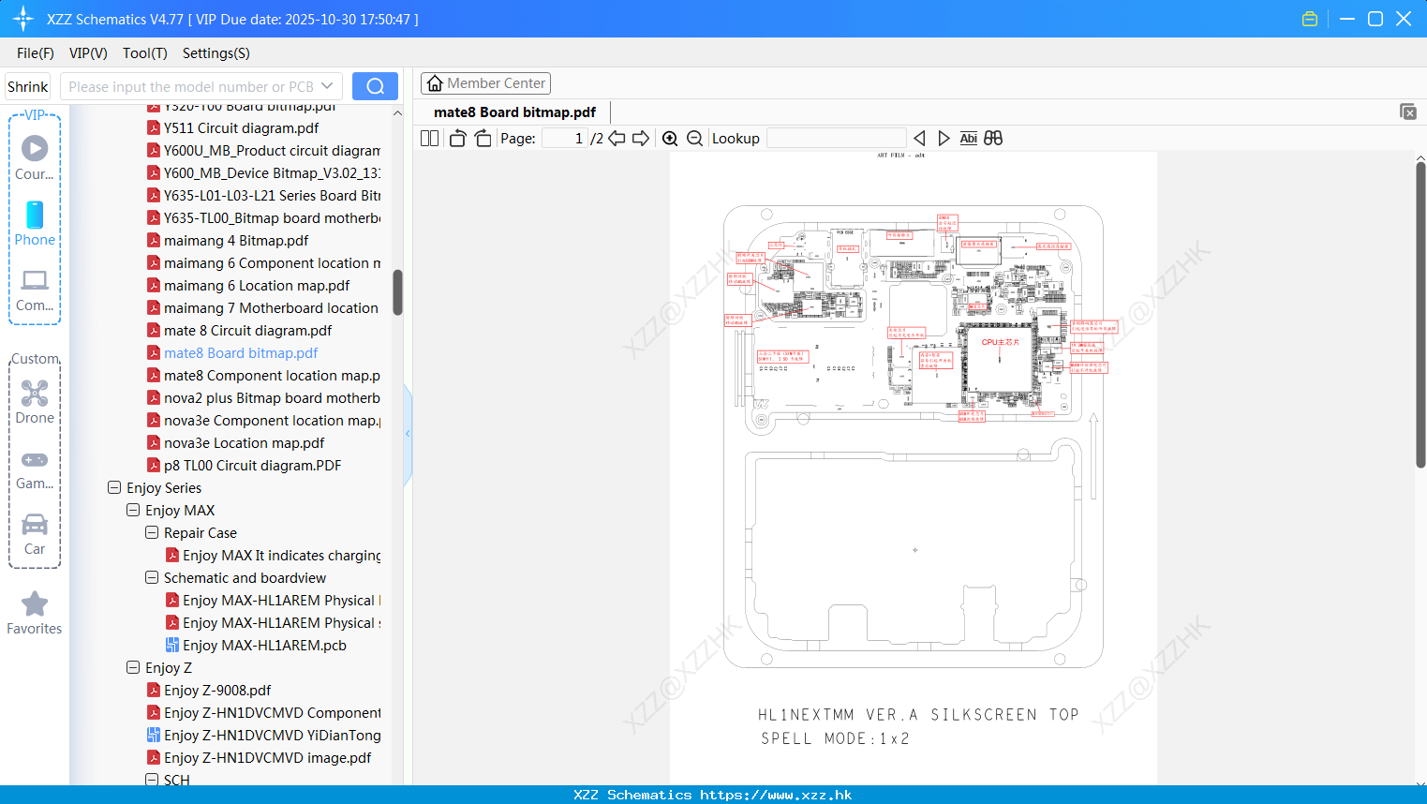
Task: Open the File(F) menu
Action: click(x=36, y=53)
